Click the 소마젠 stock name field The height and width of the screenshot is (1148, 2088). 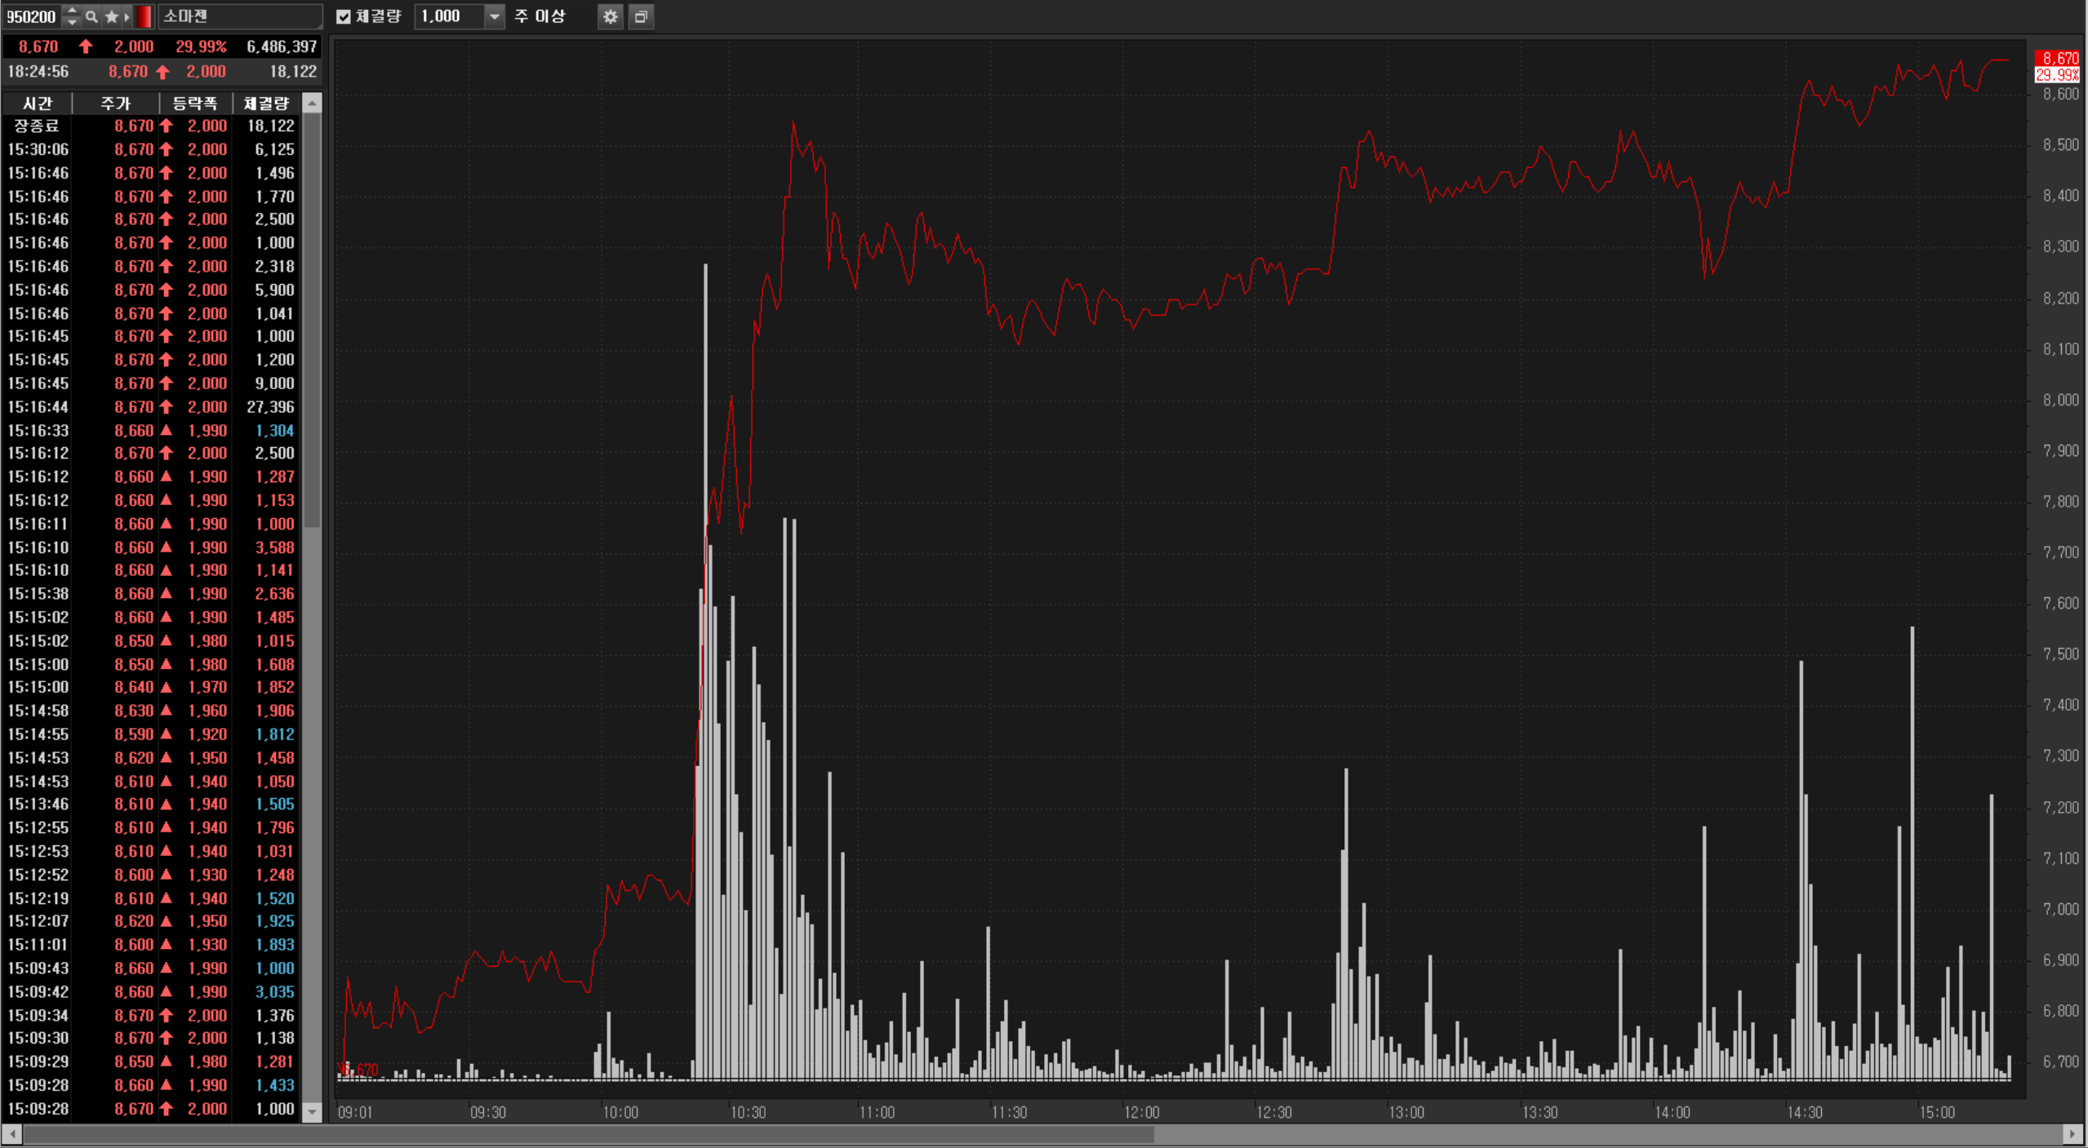238,16
